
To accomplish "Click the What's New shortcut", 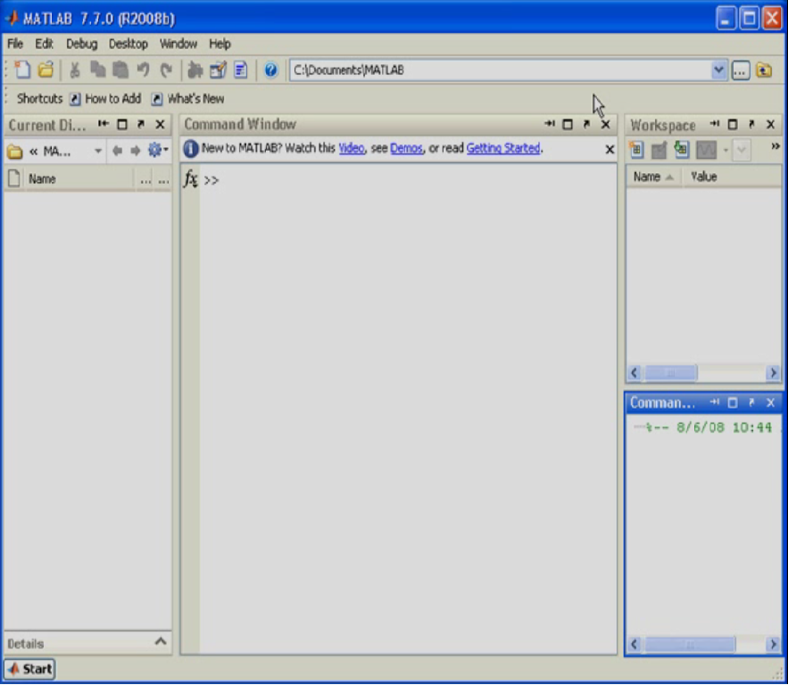I will click(188, 98).
